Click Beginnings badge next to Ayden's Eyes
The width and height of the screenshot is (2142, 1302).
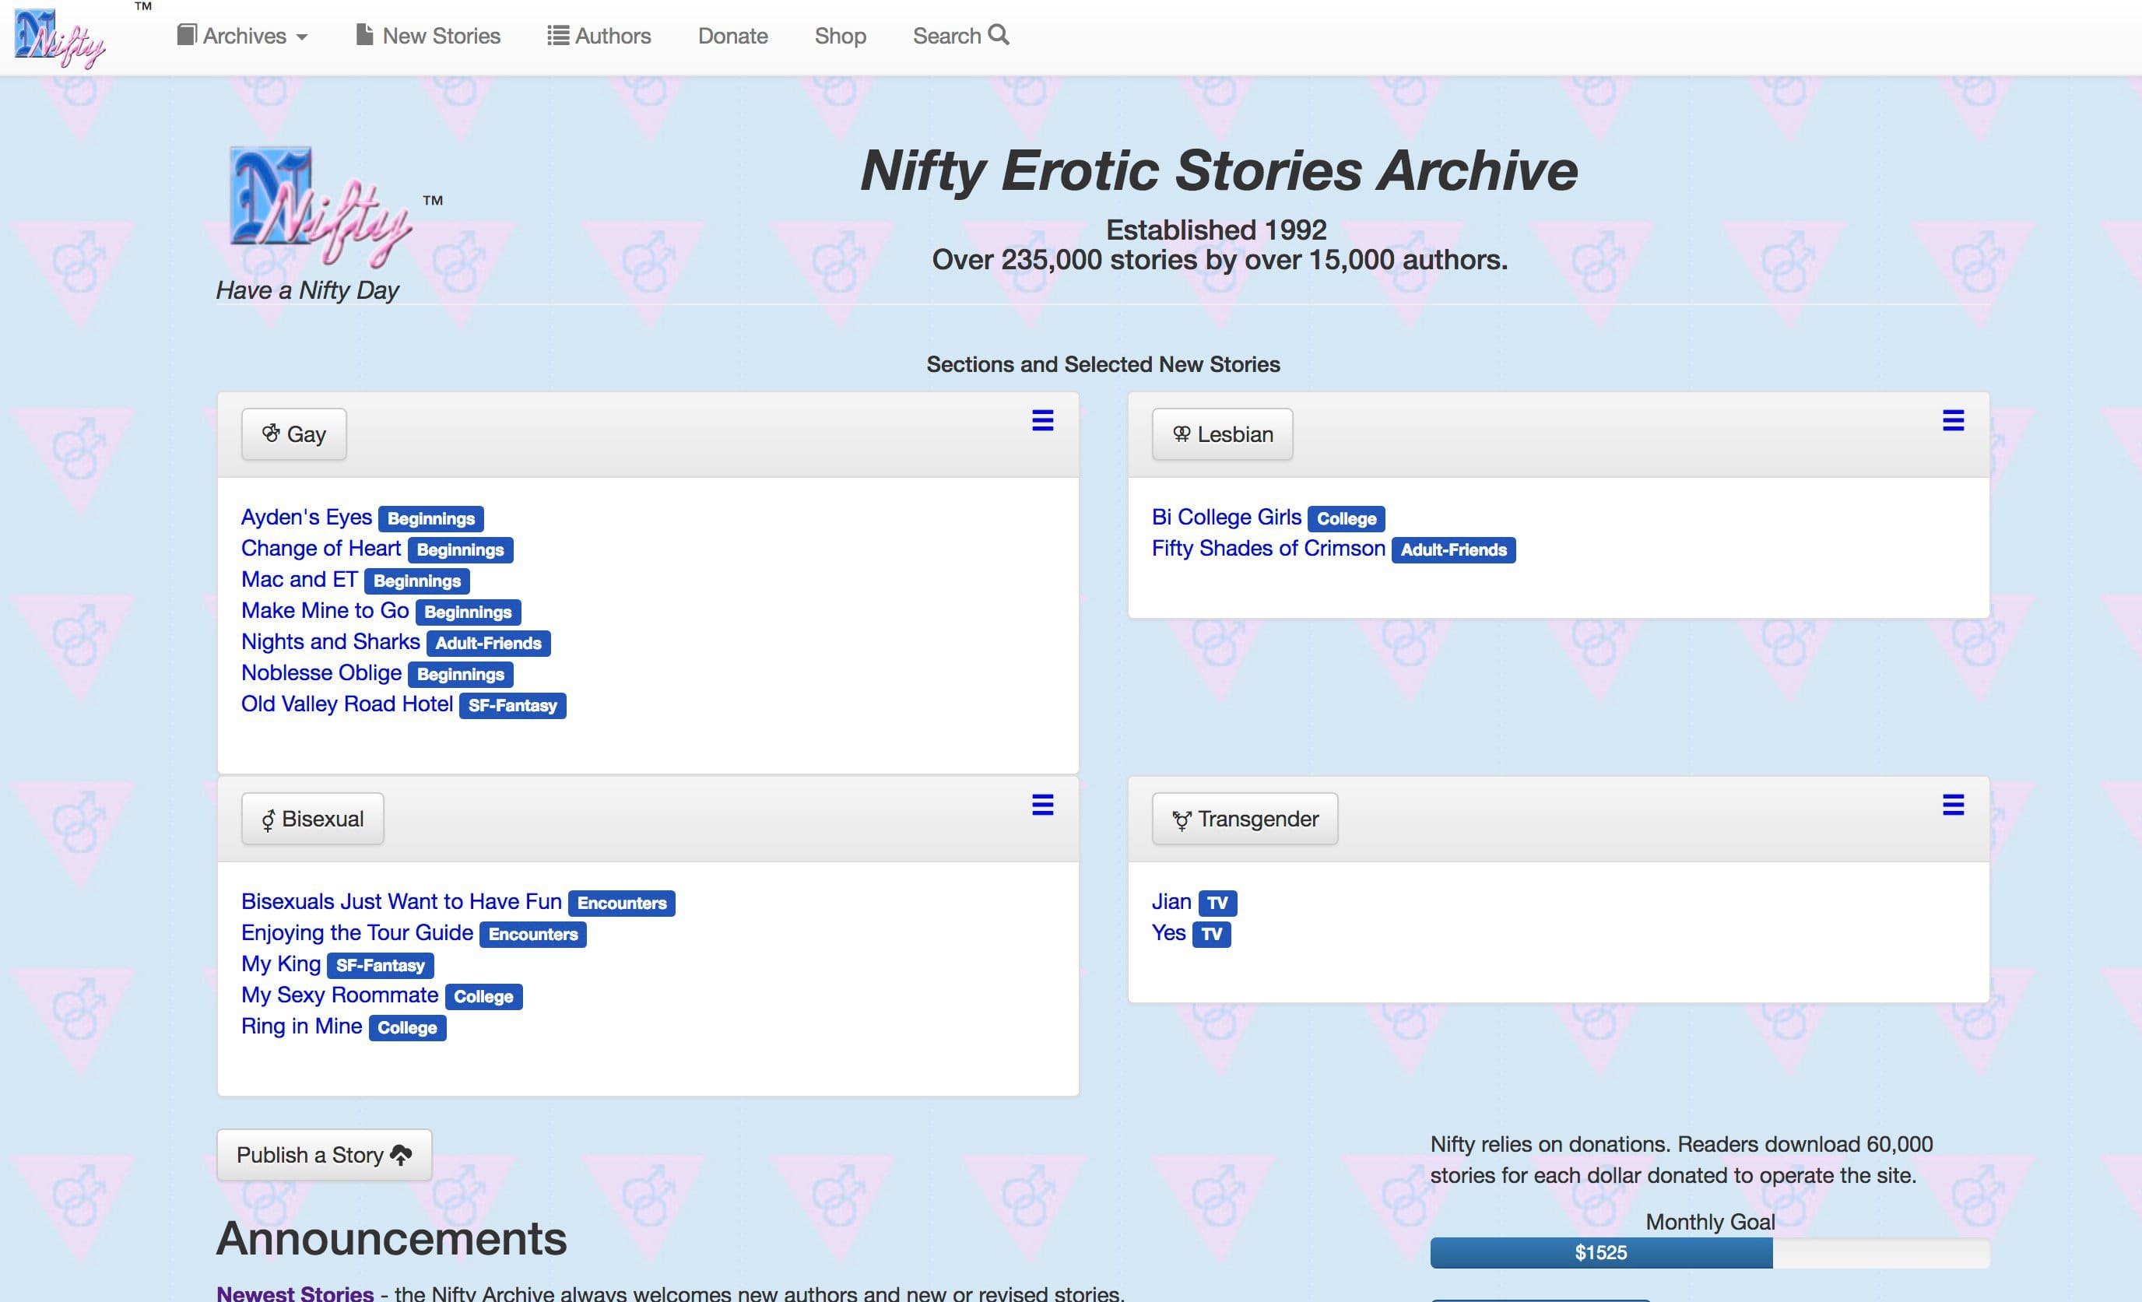(430, 519)
